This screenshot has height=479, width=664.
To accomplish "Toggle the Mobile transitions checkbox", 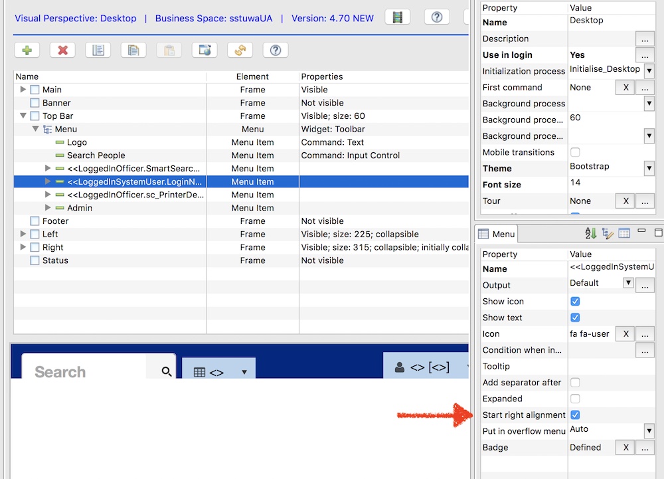I will coord(575,152).
